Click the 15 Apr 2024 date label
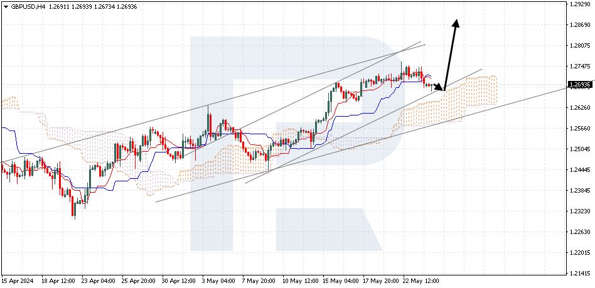The width and height of the screenshot is (595, 288). (x=18, y=281)
